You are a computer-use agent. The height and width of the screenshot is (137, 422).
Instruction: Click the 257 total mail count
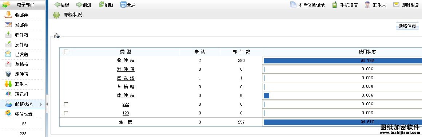click(242, 122)
